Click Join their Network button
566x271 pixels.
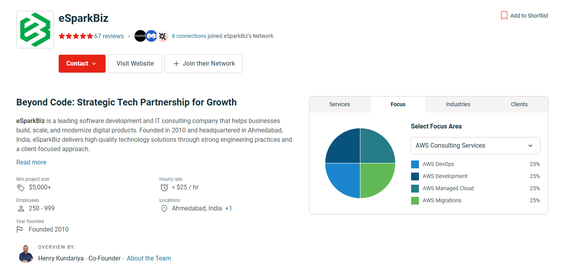(203, 64)
